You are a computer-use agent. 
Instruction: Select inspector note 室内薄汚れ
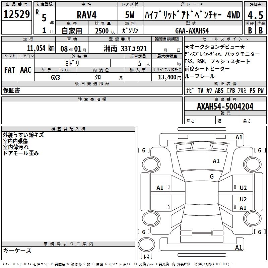pos(15,147)
